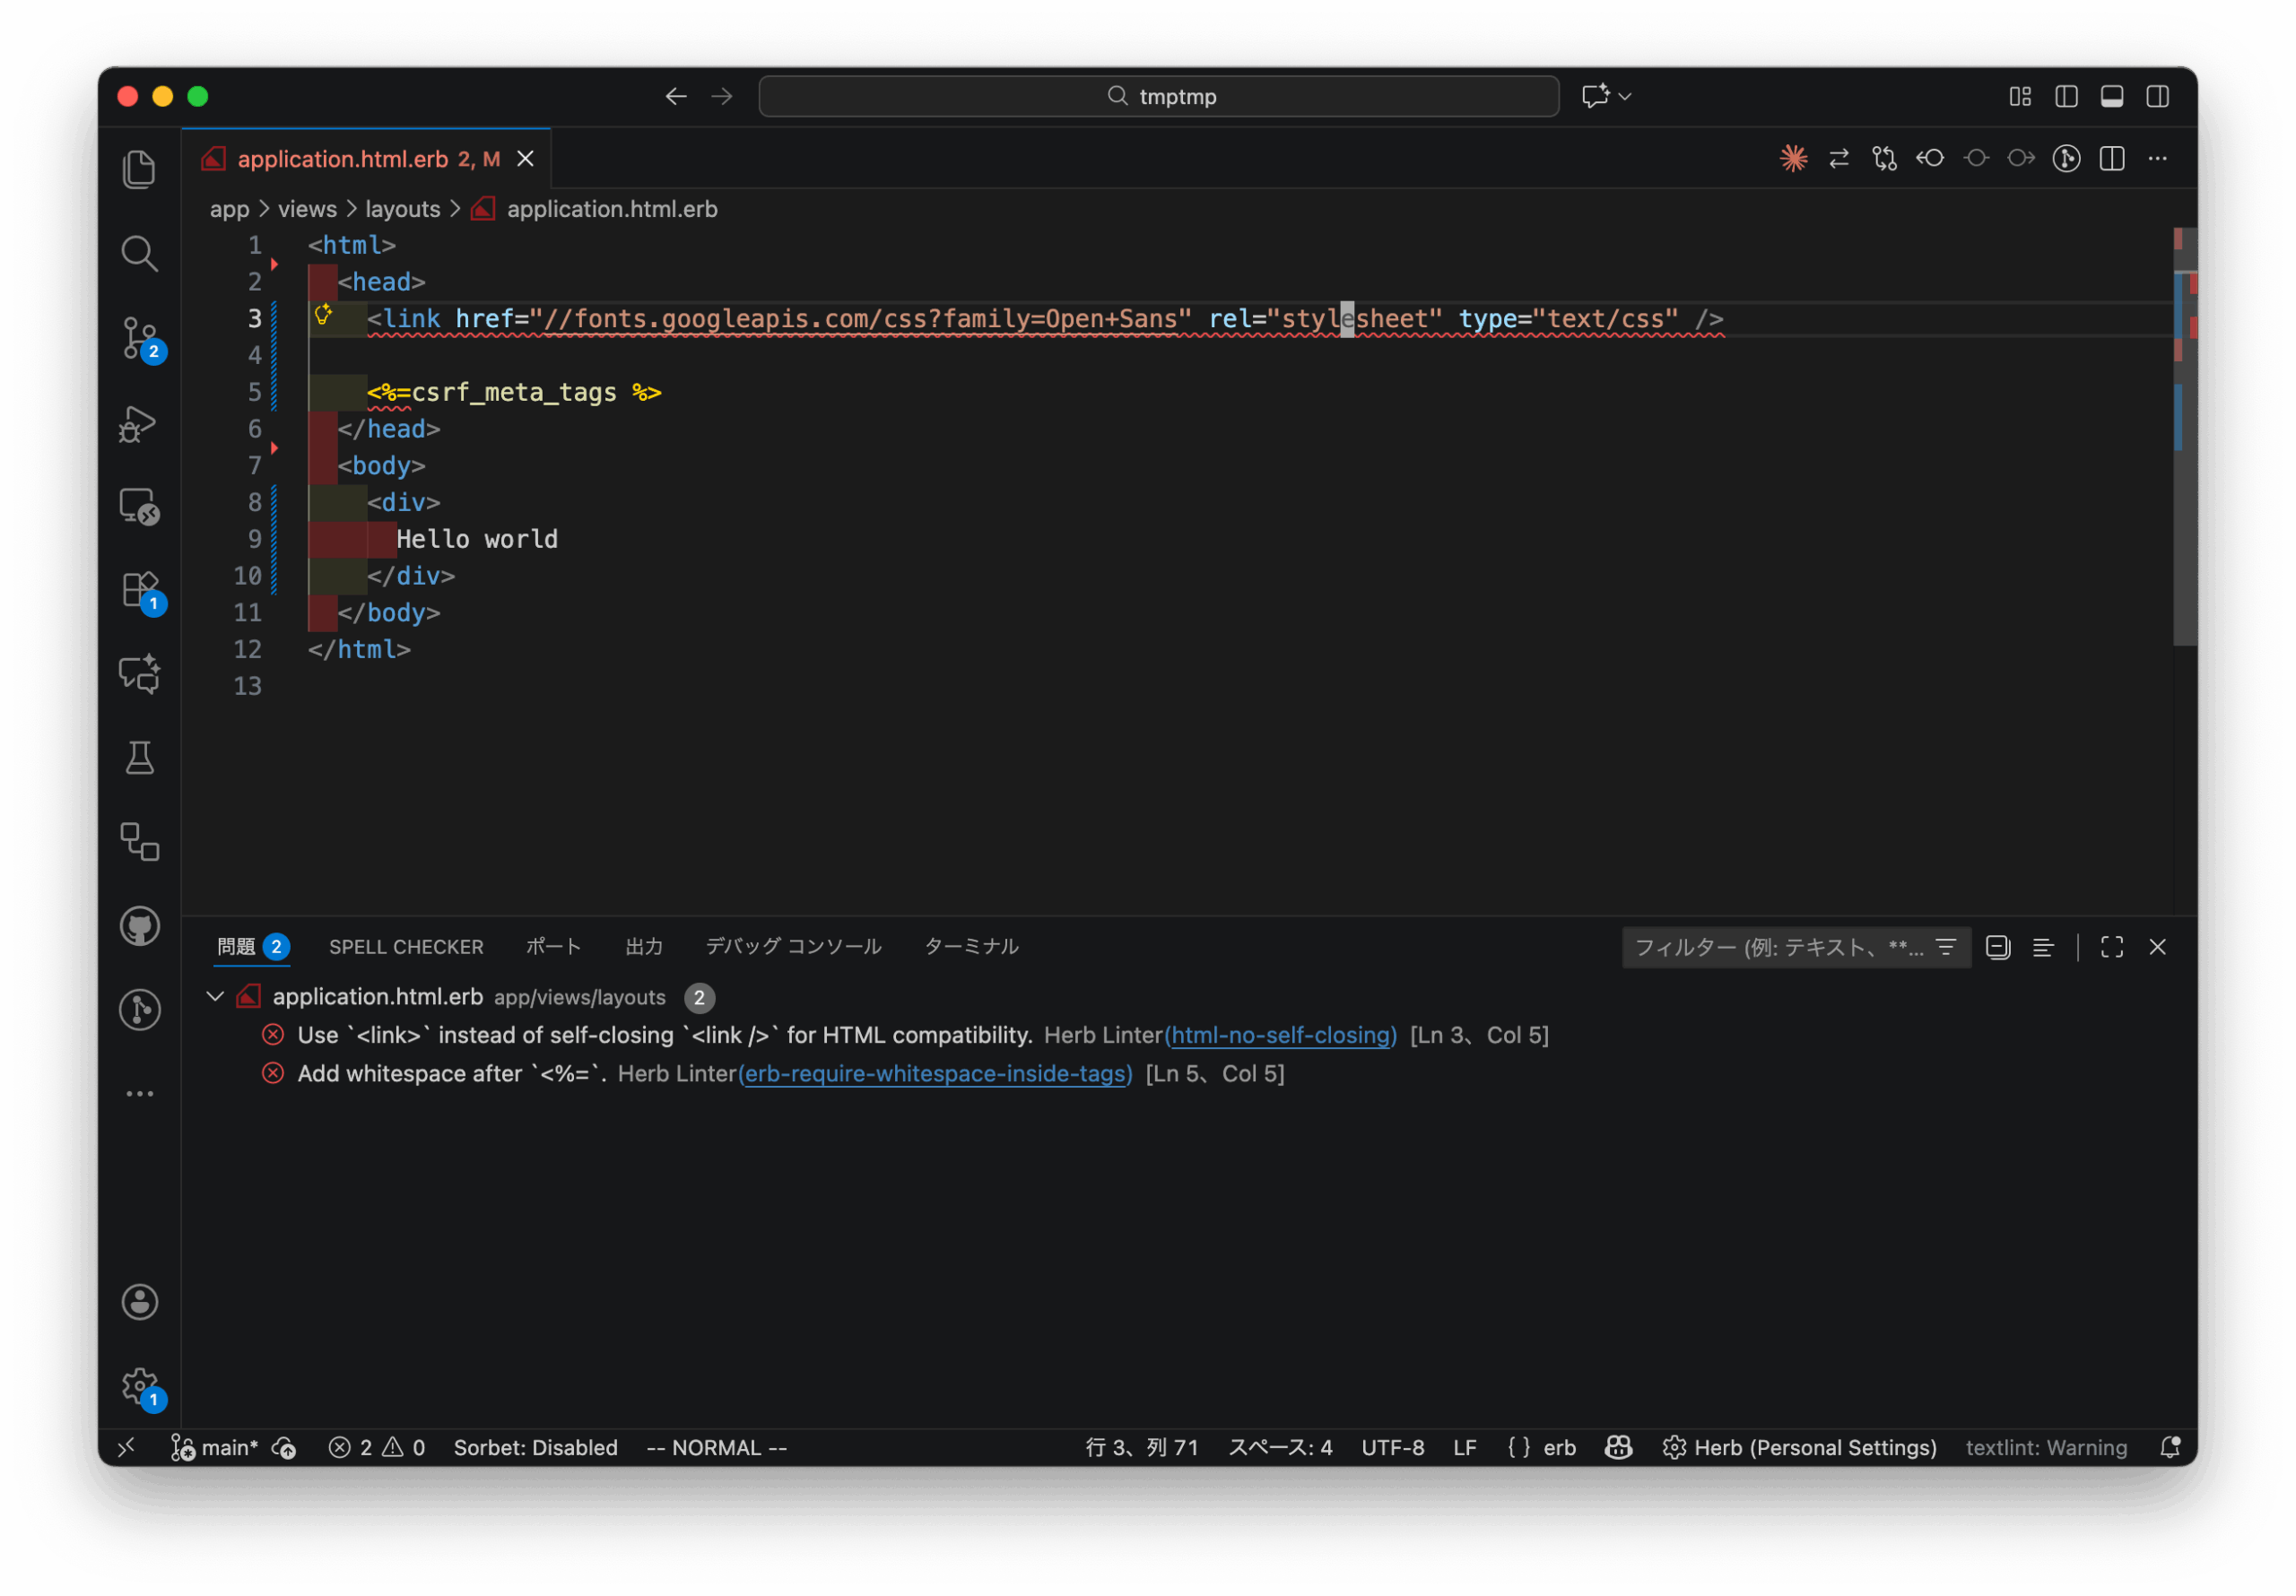Open Run and Debug view
2296x1596 pixels.
(x=139, y=423)
